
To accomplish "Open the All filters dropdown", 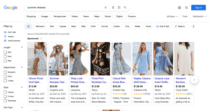I will pyautogui.click(x=172, y=16).
